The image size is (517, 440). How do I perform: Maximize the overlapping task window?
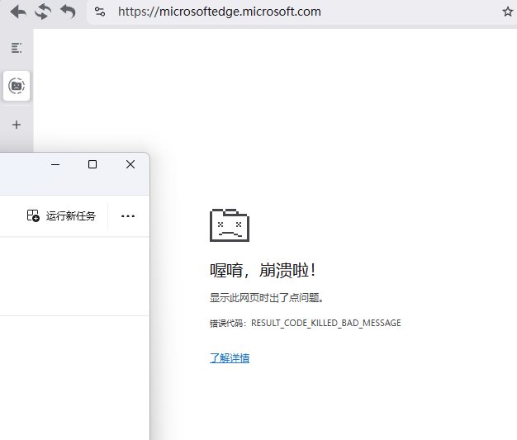(x=92, y=164)
